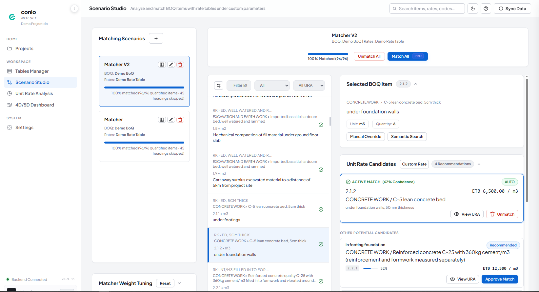Image resolution: width=539 pixels, height=292 pixels.
Task: Click the Quantity: 6 chip
Action: 386,124
